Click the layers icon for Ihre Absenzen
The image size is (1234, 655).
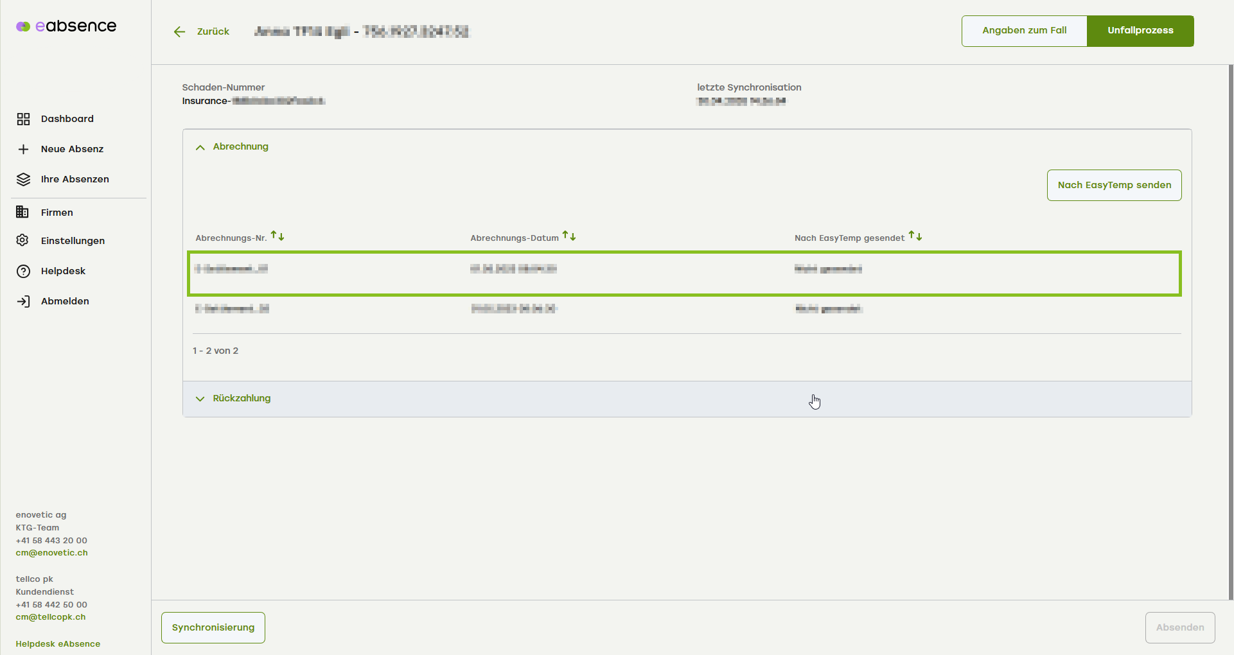(23, 179)
